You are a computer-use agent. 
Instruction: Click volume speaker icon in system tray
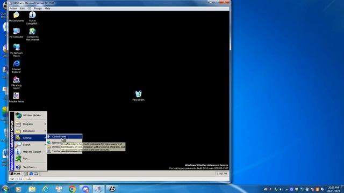(x=281, y=189)
